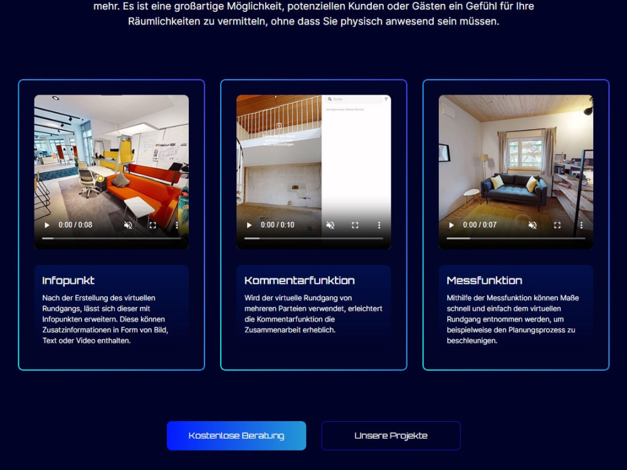
Task: Click the Infopunkt description paragraph
Action: click(x=105, y=320)
